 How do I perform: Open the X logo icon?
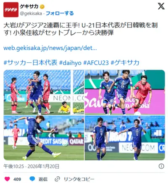point(161,6)
